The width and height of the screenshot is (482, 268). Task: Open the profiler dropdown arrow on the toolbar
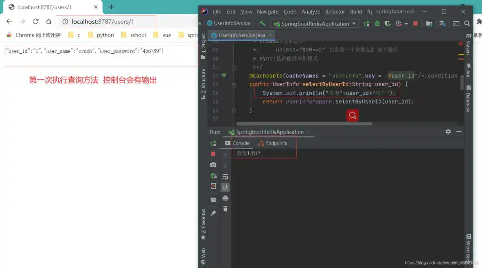click(x=406, y=24)
